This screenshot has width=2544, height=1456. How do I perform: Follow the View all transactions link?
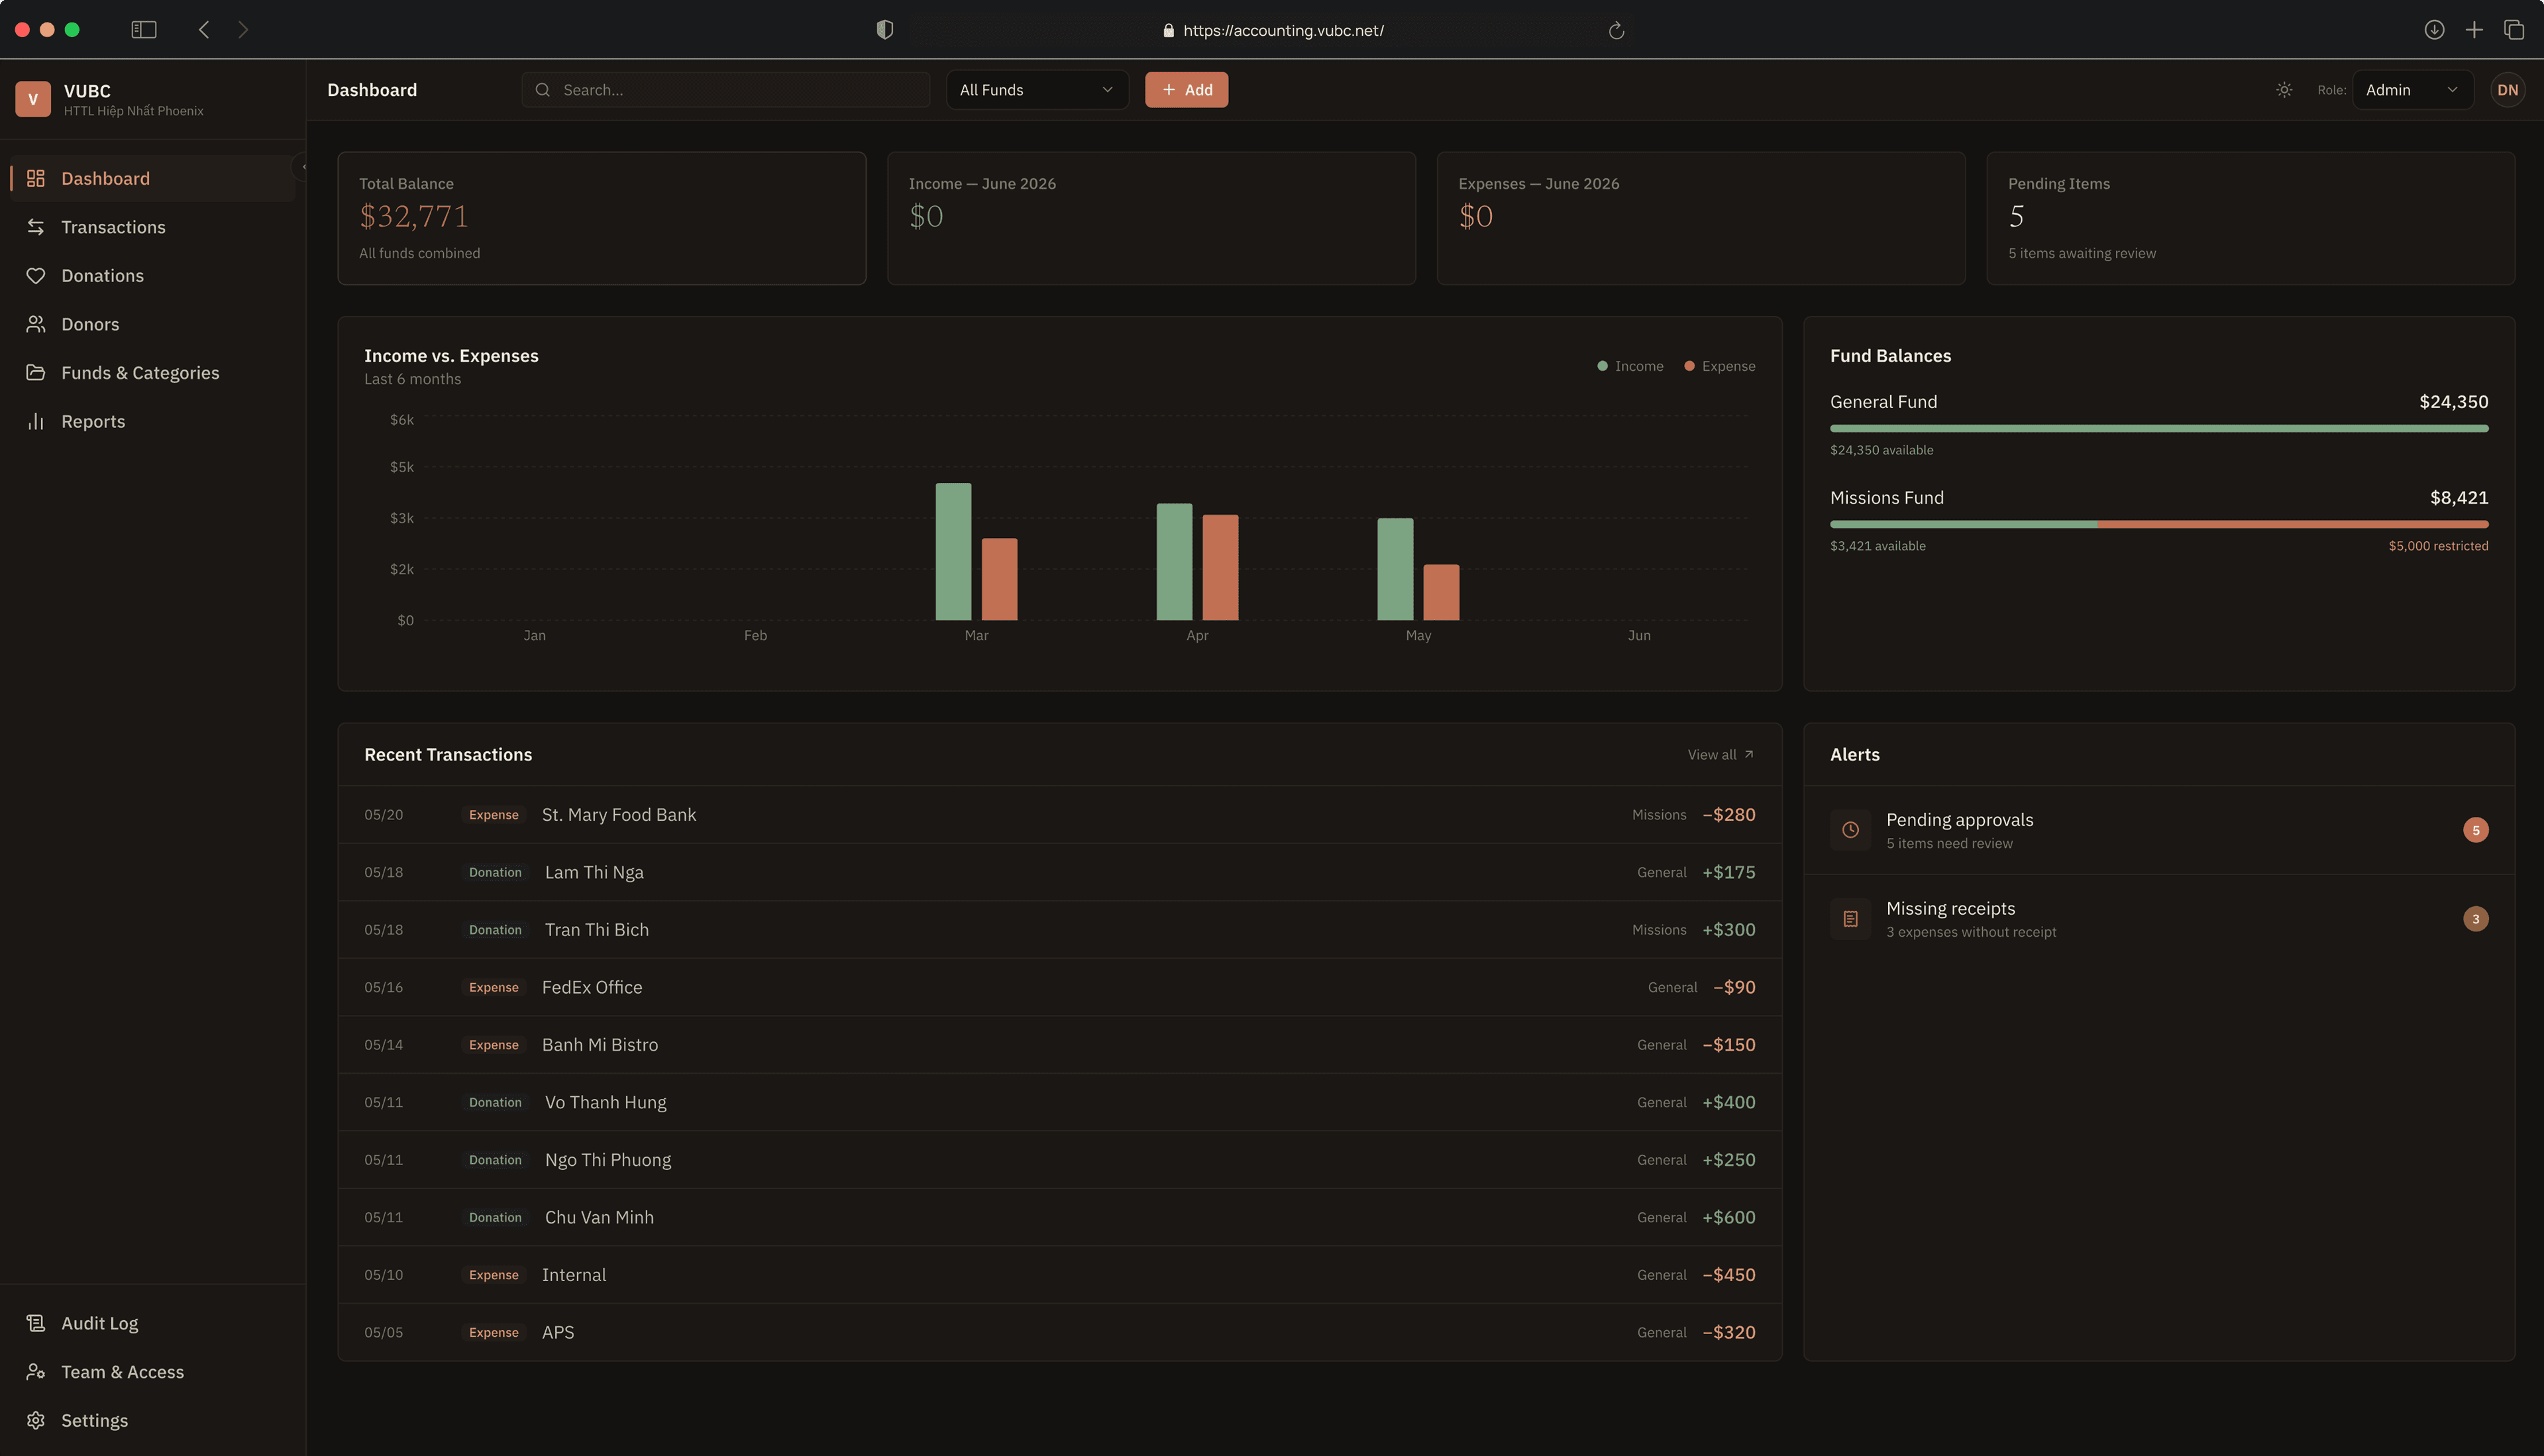pyautogui.click(x=1720, y=755)
